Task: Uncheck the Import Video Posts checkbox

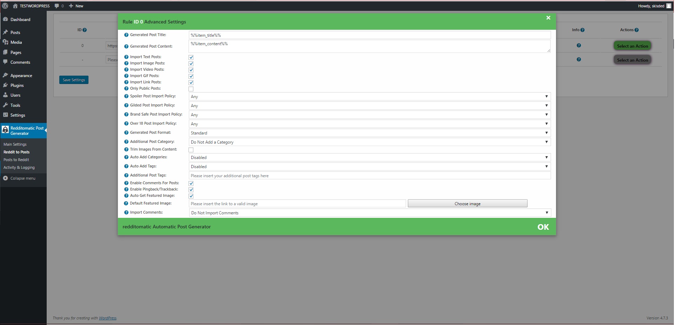Action: [x=191, y=70]
